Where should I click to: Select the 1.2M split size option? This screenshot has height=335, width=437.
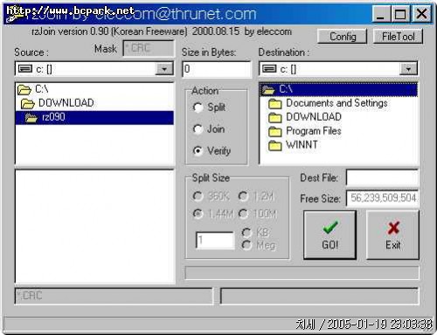pyautogui.click(x=243, y=196)
